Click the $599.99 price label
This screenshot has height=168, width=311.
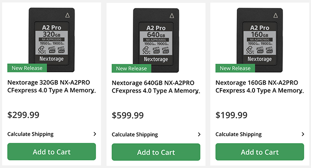coord(128,115)
